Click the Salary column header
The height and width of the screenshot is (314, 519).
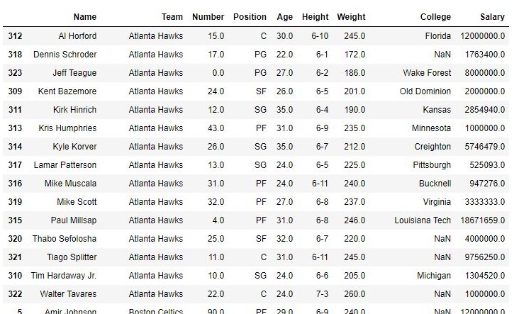(x=493, y=17)
